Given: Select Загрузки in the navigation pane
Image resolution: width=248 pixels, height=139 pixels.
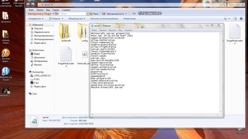Looking at the screenshot, I should click(38, 29).
